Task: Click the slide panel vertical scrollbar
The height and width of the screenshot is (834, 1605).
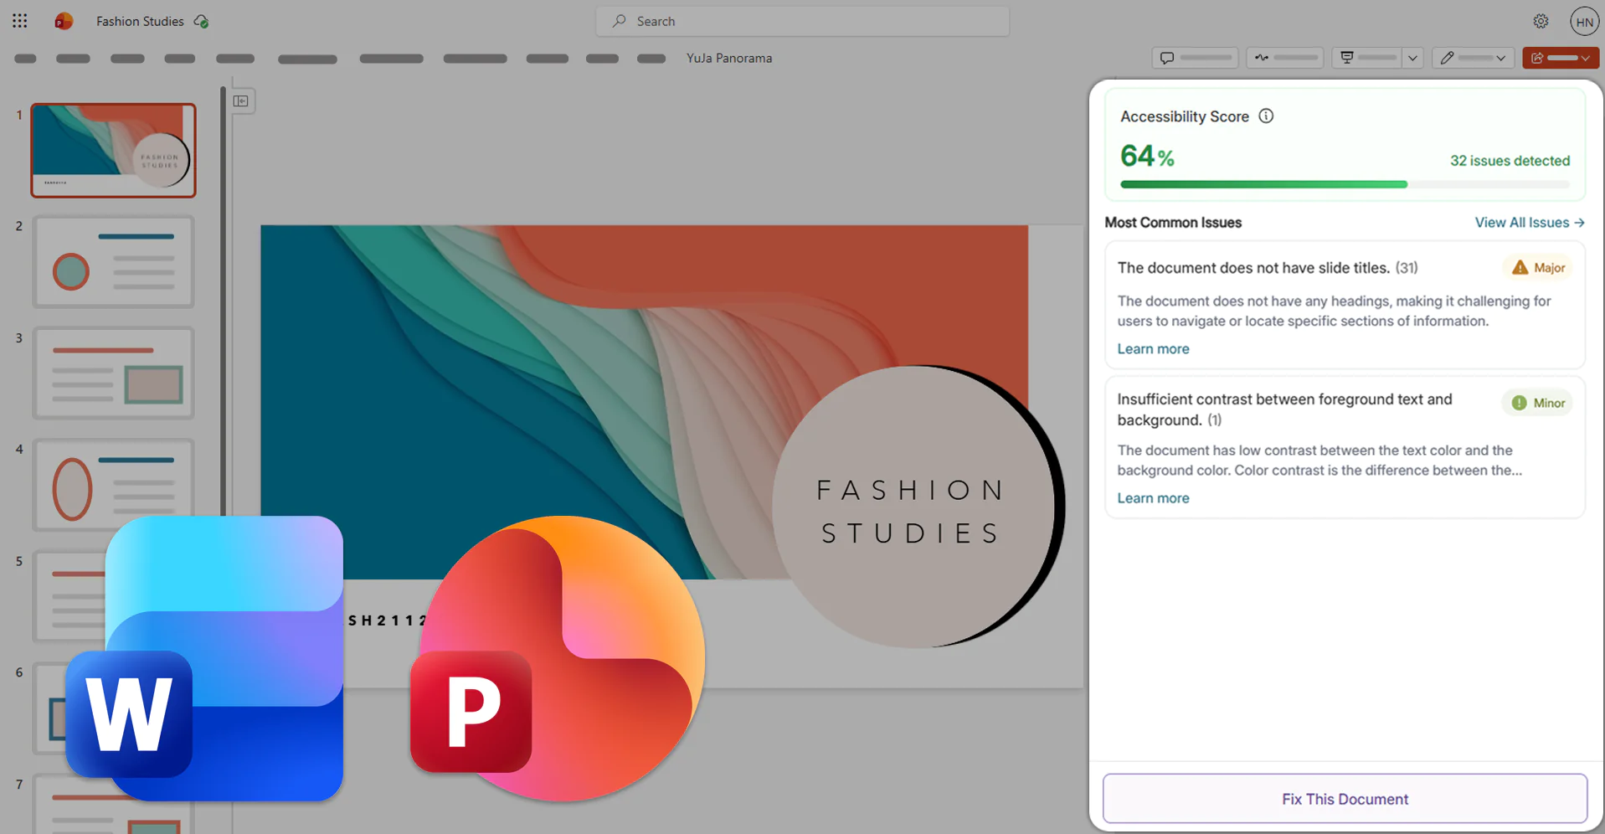Action: click(223, 301)
